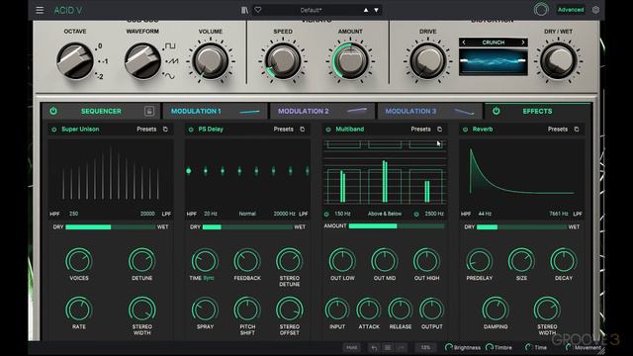
Task: Click the heart favorite icon
Action: 258,10
